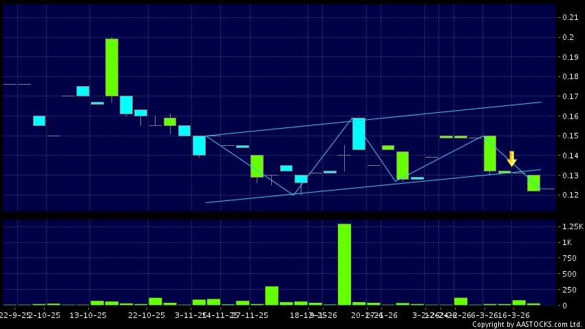The height and width of the screenshot is (329, 585).
Task: Select the tallest green candlestick reaching 0.2
Action: [x=111, y=67]
